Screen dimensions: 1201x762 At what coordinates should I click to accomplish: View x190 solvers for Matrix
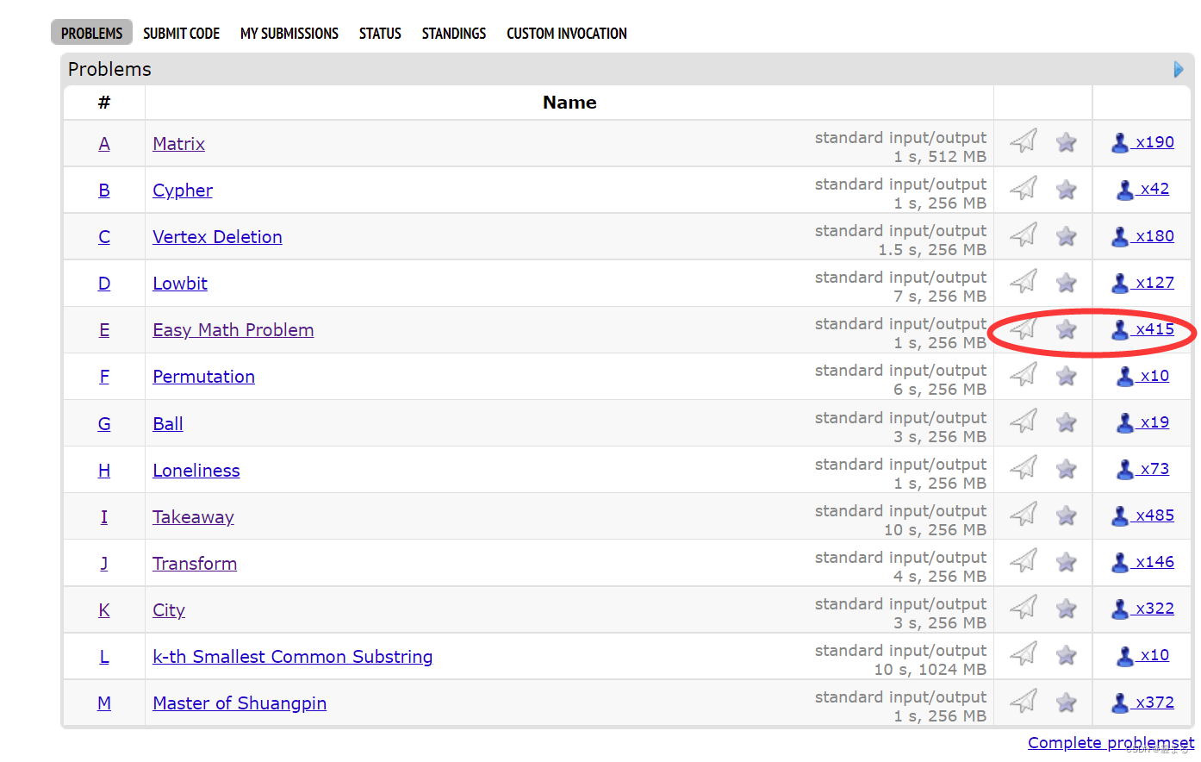pyautogui.click(x=1143, y=142)
